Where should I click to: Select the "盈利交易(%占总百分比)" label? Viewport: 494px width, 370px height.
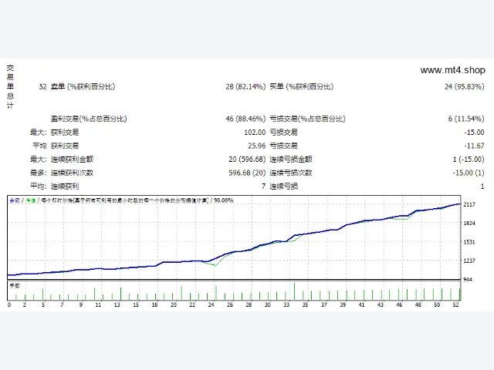[x=89, y=119]
